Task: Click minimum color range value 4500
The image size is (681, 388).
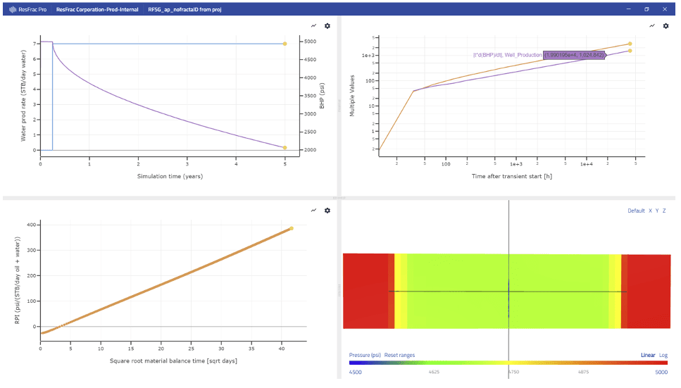Action: coord(355,372)
